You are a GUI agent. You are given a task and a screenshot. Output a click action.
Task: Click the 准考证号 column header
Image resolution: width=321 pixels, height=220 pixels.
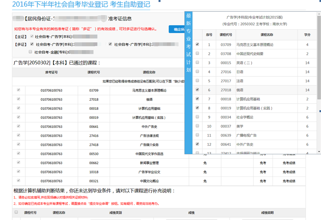[51, 72]
